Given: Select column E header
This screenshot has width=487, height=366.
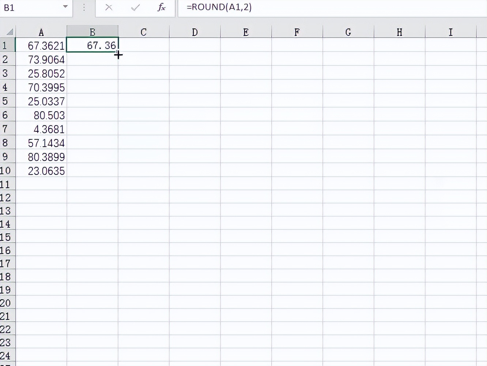Looking at the screenshot, I should click(x=246, y=32).
